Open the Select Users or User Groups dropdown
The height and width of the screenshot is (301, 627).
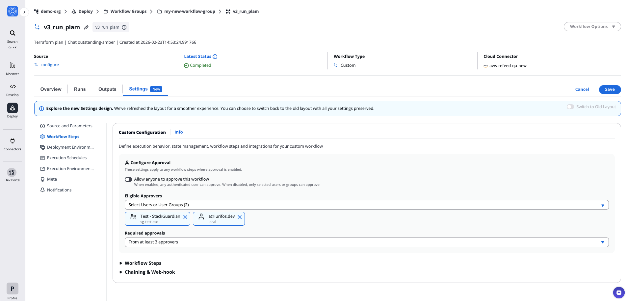[x=603, y=205]
